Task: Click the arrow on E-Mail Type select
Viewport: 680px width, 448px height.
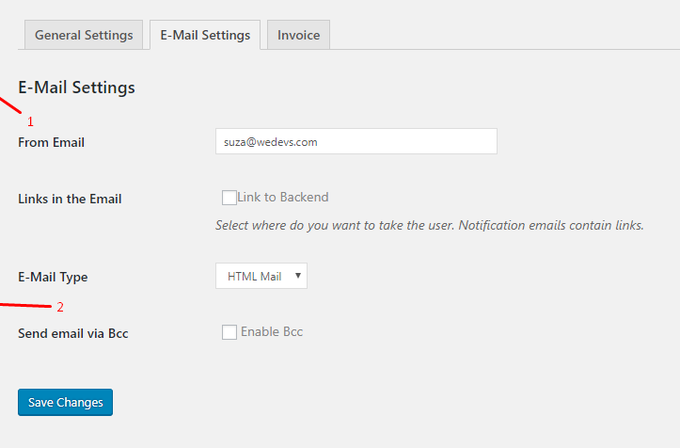Action: [298, 276]
